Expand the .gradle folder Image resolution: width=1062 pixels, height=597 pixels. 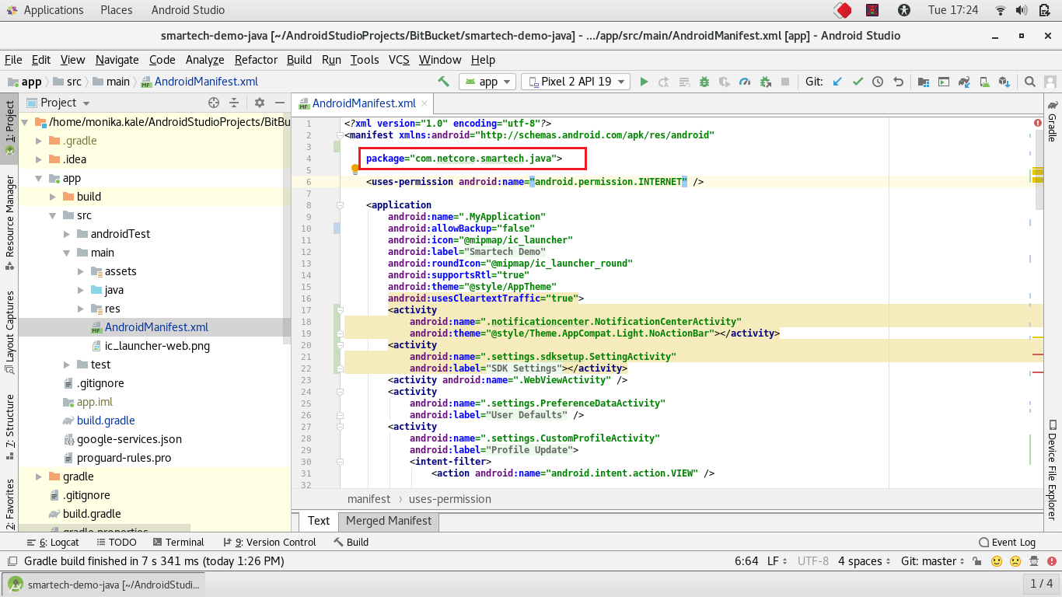(x=38, y=141)
